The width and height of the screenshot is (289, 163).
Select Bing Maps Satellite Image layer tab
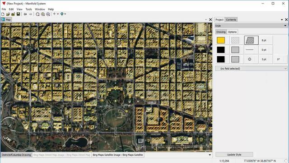[x=118, y=155]
